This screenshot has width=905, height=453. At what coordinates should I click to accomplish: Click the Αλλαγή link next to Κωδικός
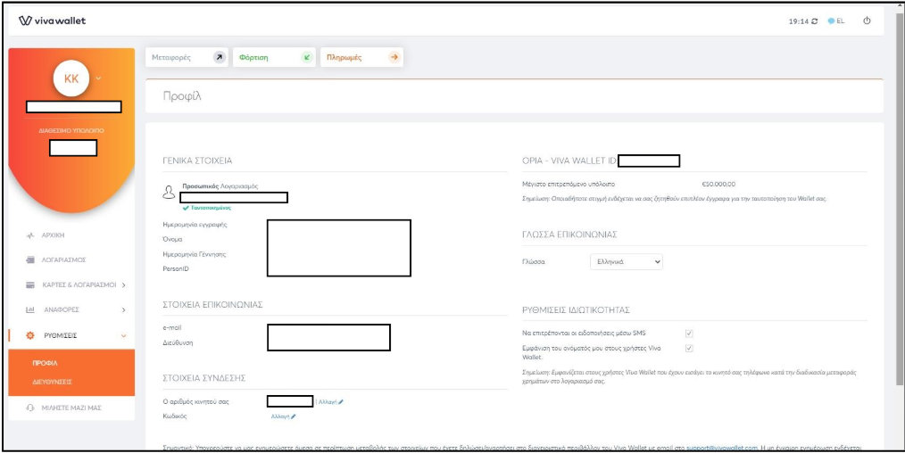click(x=283, y=416)
